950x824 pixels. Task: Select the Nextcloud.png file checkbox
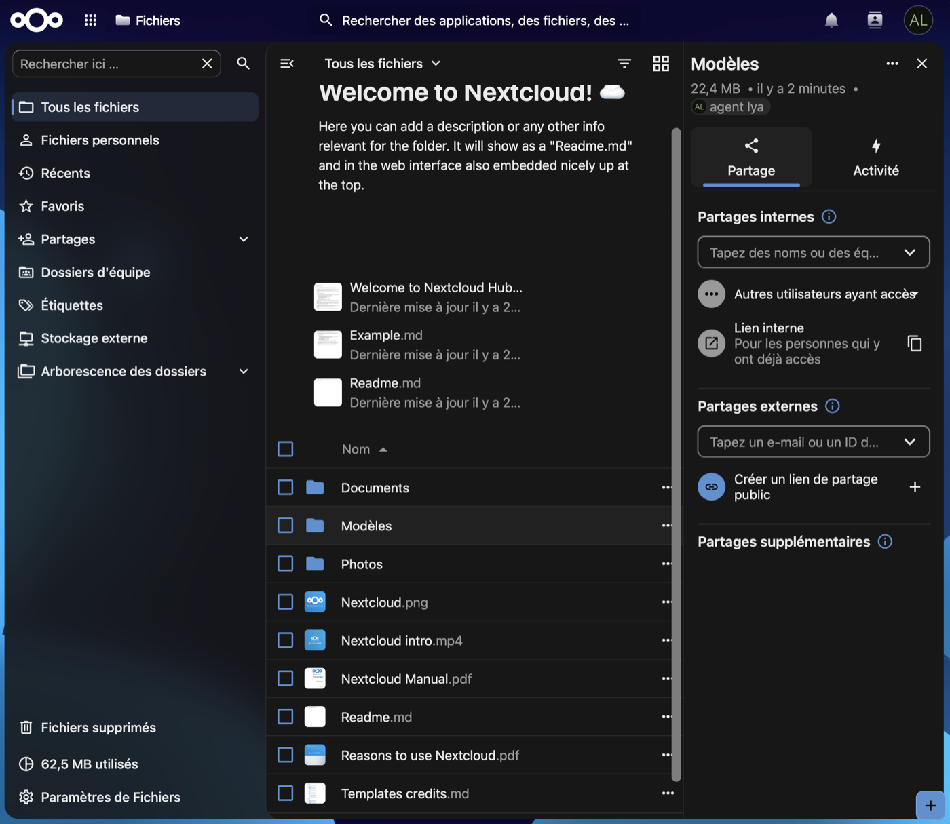pos(286,602)
